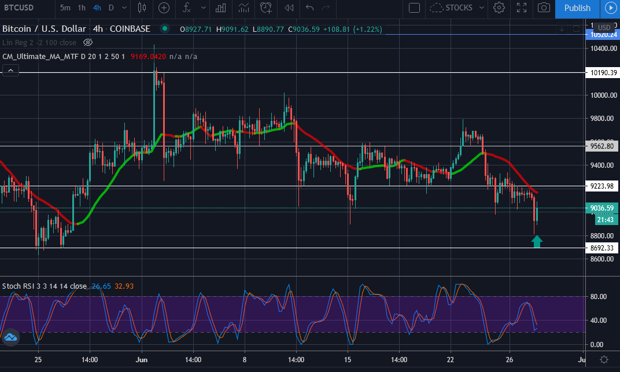Viewport: 620px width, 372px height.
Task: Toggle the green market status dot
Action: 165,29
